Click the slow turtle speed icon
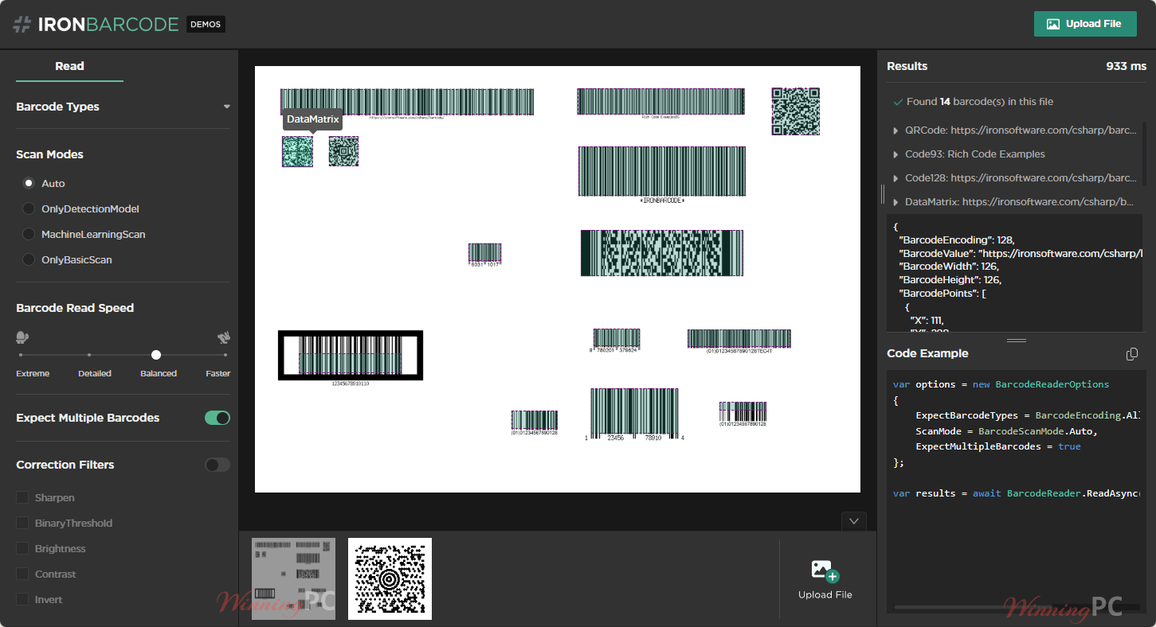Viewport: 1156px width, 627px height. point(22,337)
